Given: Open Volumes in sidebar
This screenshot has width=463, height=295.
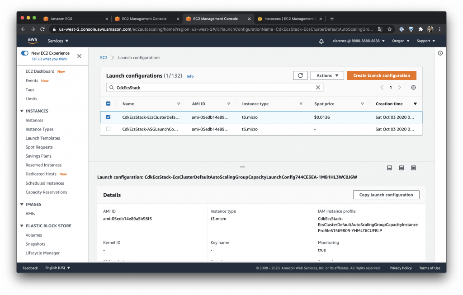Looking at the screenshot, I should coord(33,235).
